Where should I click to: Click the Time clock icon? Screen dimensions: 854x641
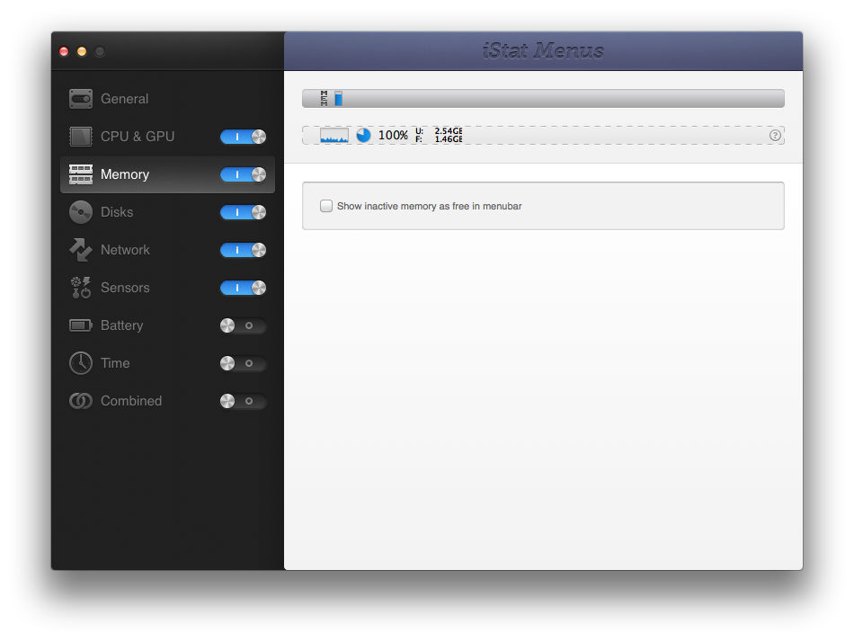81,363
